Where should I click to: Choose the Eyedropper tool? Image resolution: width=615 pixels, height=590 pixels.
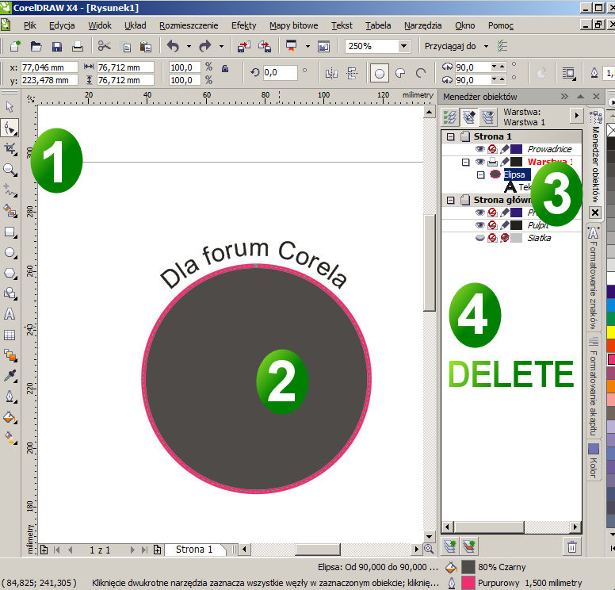click(10, 376)
